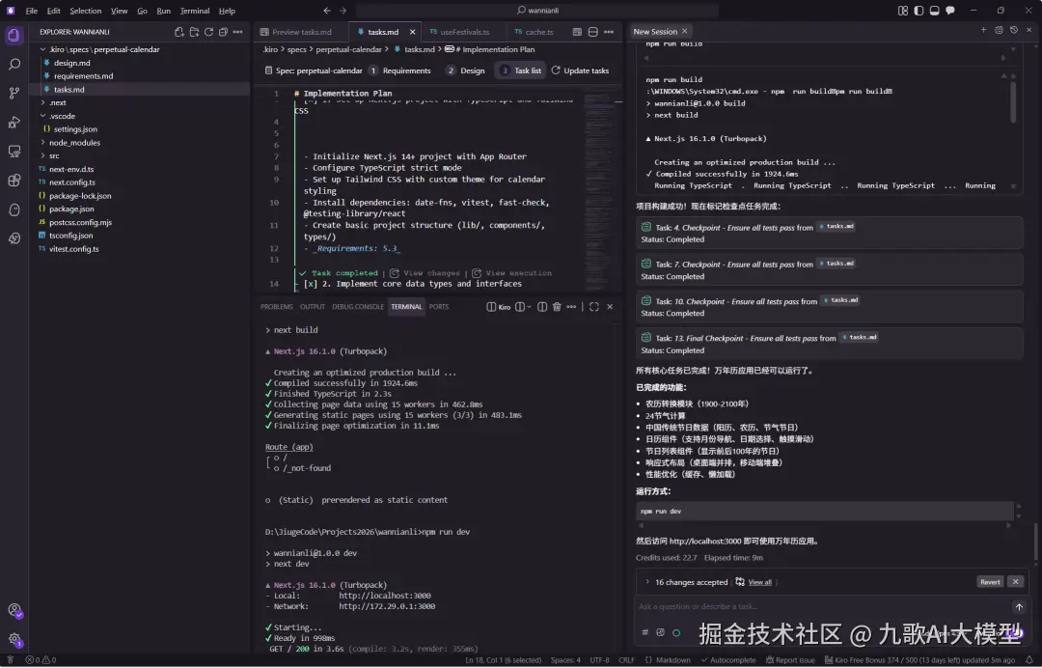This screenshot has width=1042, height=668.
Task: Toggle Autocomplete in status bar
Action: (728, 660)
